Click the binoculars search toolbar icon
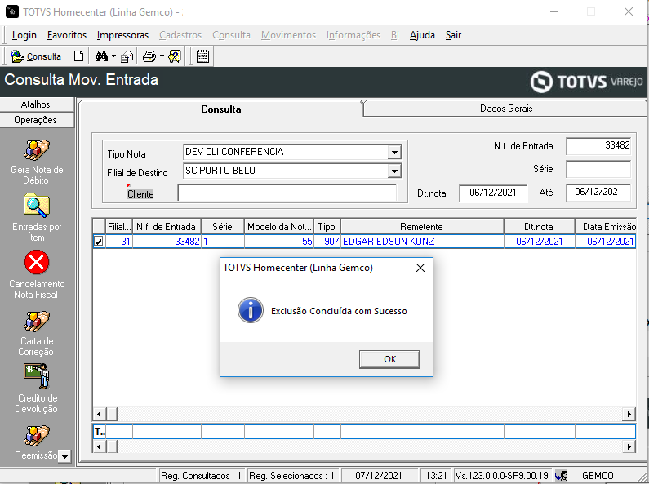 point(101,56)
